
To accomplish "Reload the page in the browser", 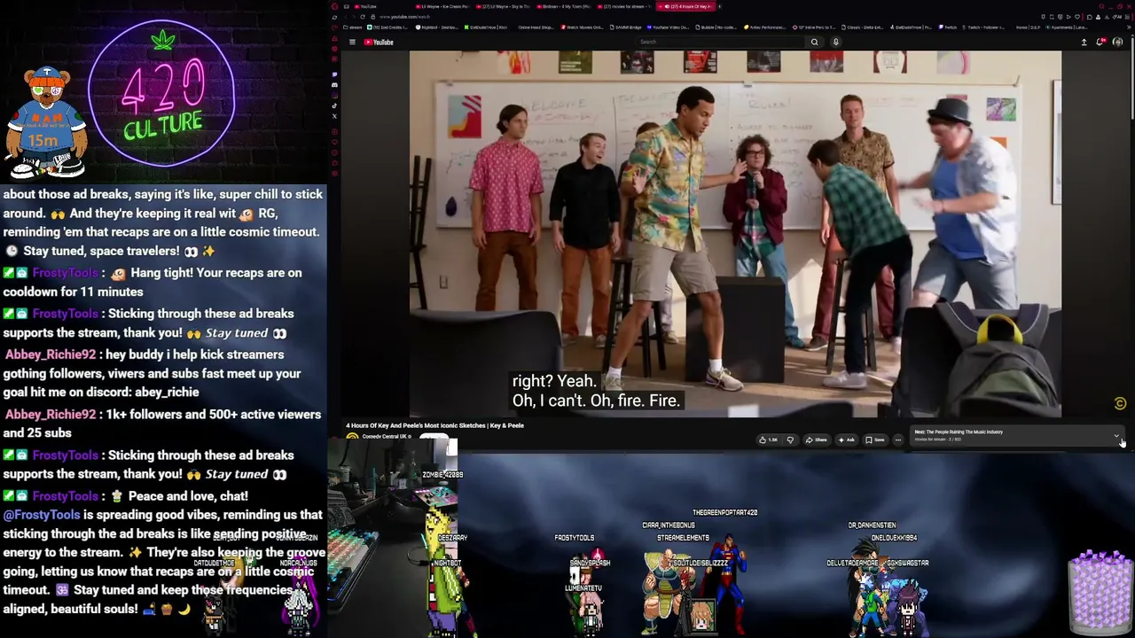I will [x=362, y=17].
